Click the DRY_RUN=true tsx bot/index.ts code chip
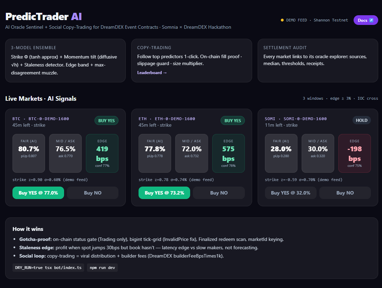The image size is (382, 288). tap(48, 268)
